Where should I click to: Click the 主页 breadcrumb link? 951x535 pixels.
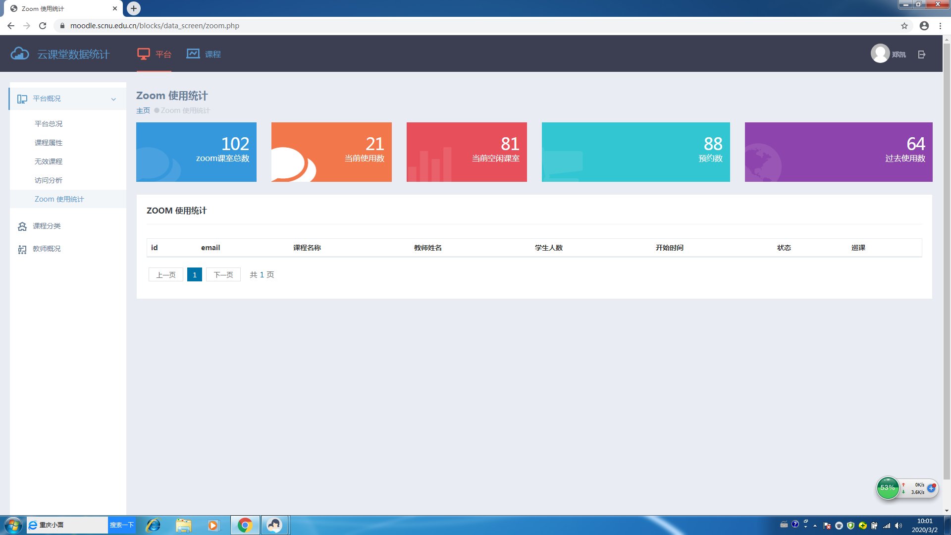pyautogui.click(x=143, y=110)
